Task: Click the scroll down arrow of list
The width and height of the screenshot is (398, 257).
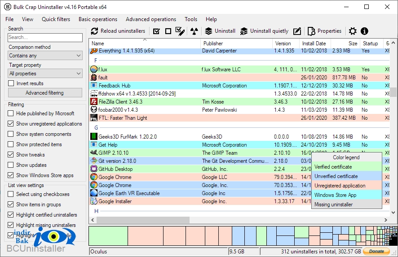Action: pos(393,213)
